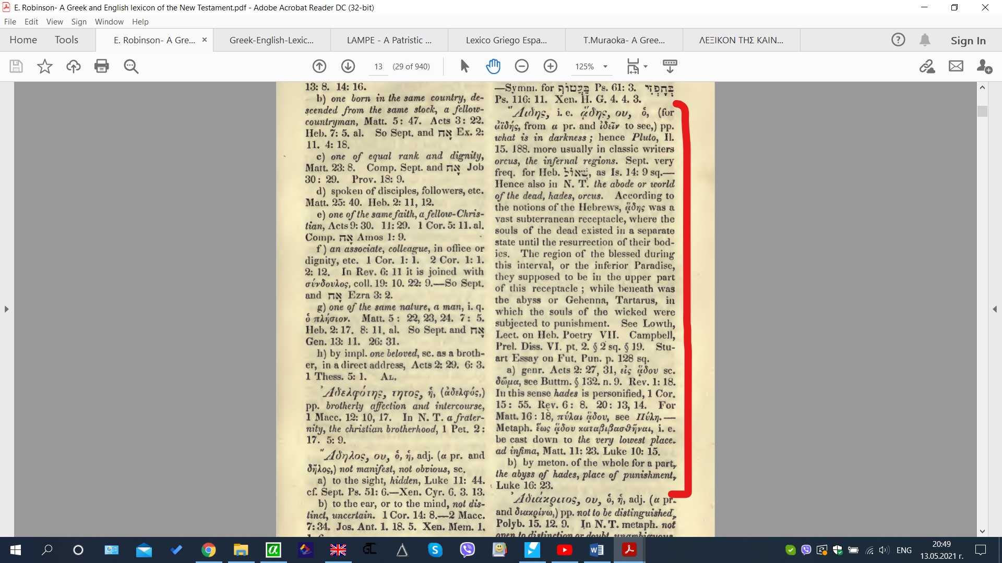Viewport: 1002px width, 563px height.
Task: Open the 125% zoom level dropdown
Action: (x=605, y=66)
